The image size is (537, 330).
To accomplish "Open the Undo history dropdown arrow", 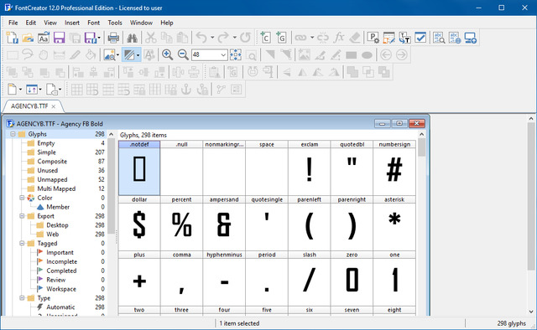I will (212, 38).
